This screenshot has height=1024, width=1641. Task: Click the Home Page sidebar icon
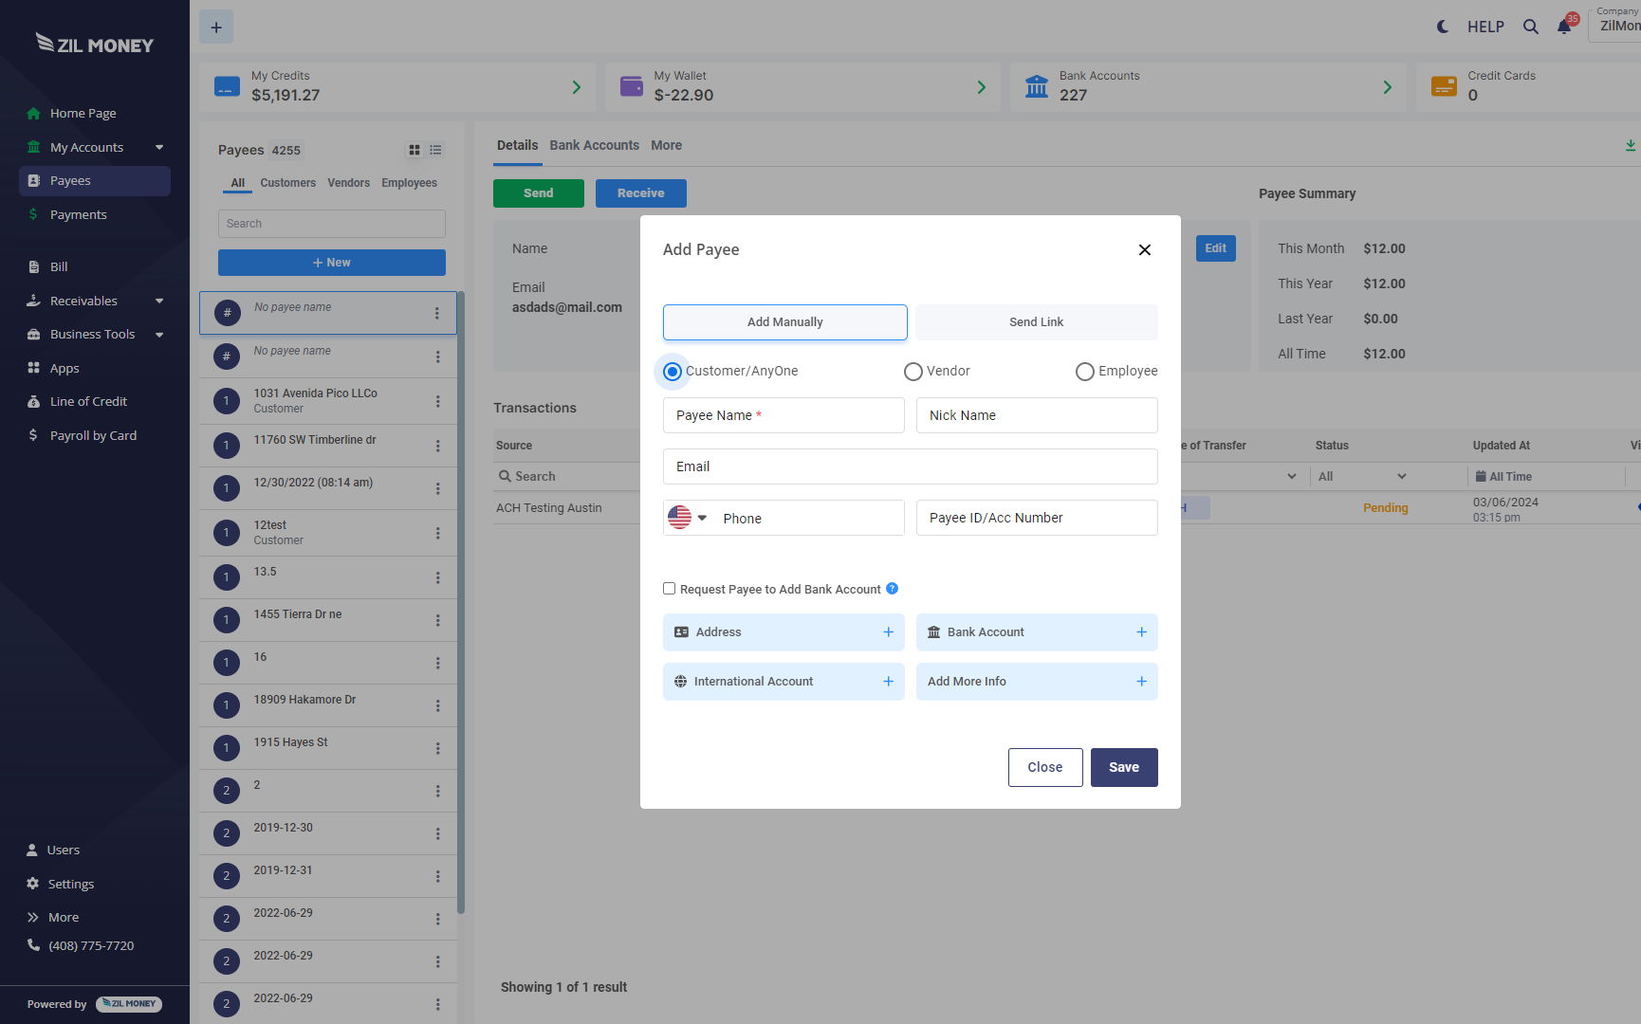pos(33,113)
